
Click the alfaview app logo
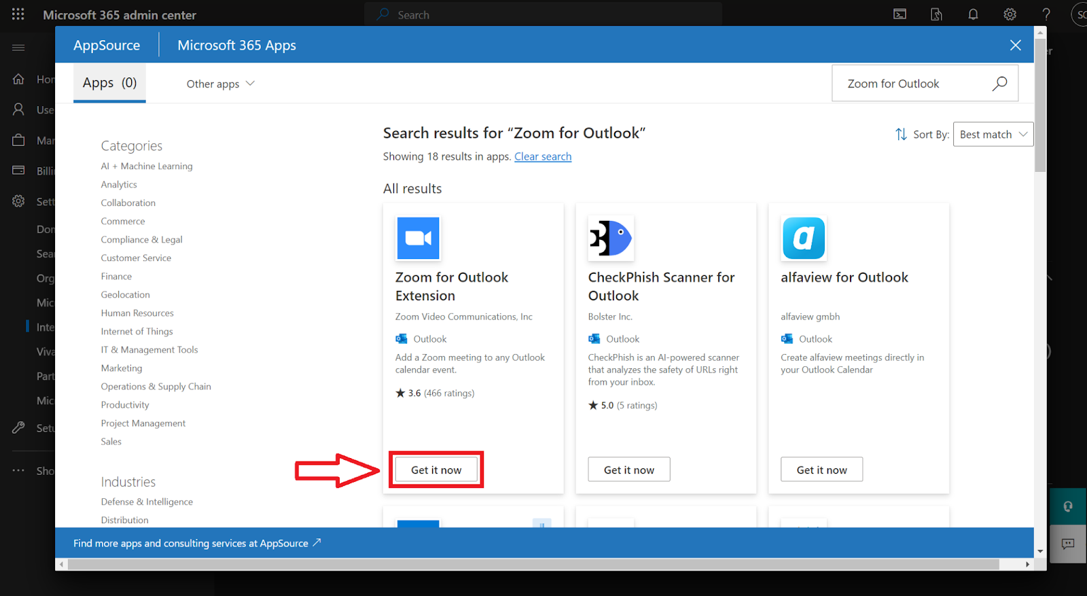(804, 238)
